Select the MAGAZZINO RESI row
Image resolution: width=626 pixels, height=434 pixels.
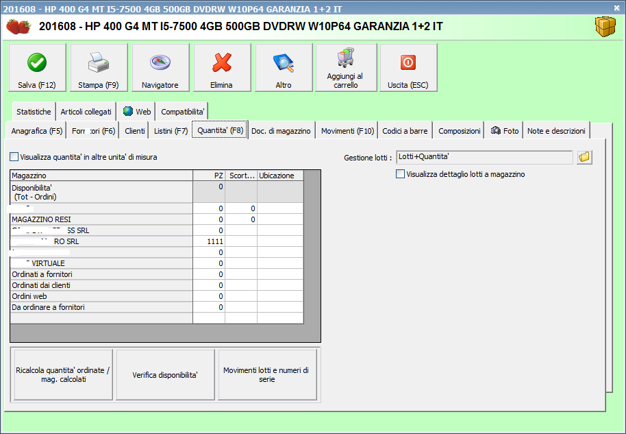click(156, 219)
